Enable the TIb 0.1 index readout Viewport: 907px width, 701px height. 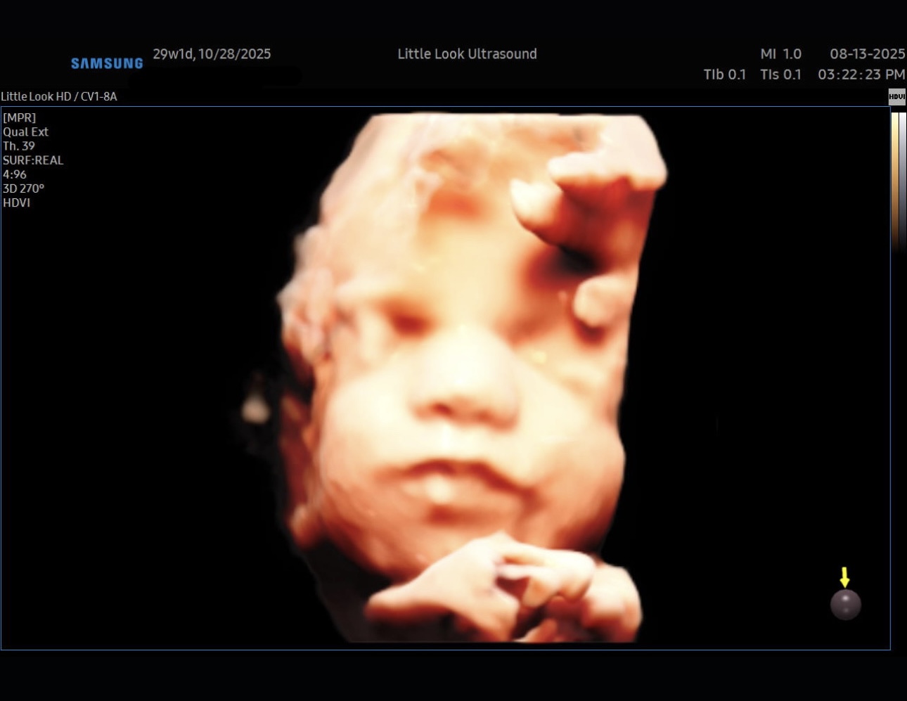point(725,75)
